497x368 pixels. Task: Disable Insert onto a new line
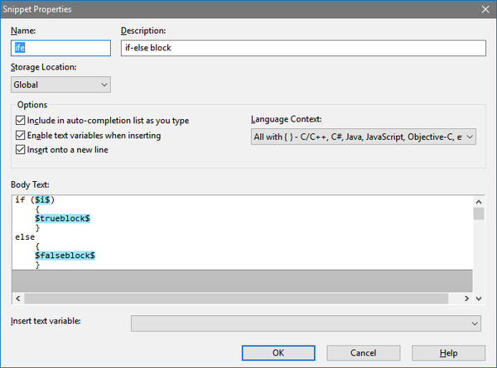20,150
